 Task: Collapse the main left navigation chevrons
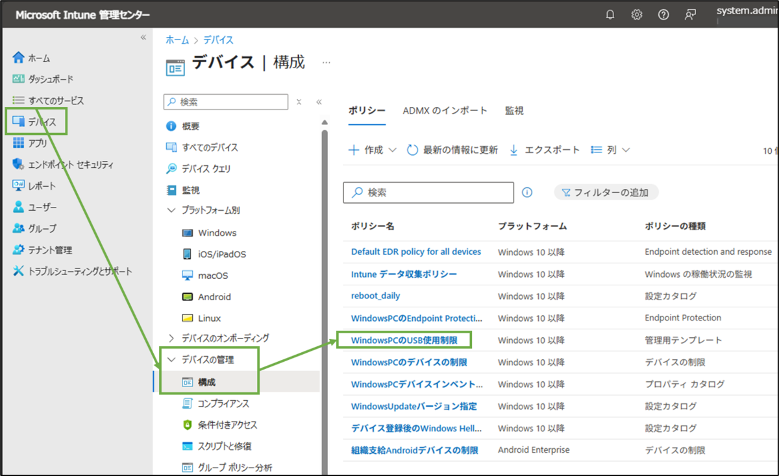(143, 37)
